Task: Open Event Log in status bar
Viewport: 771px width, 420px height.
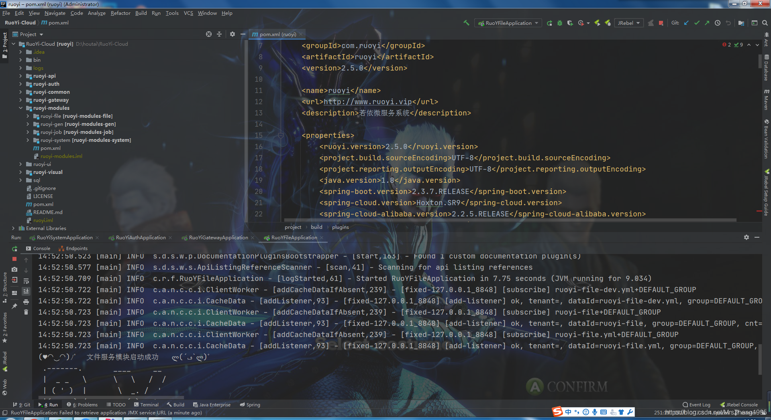Action: point(696,405)
